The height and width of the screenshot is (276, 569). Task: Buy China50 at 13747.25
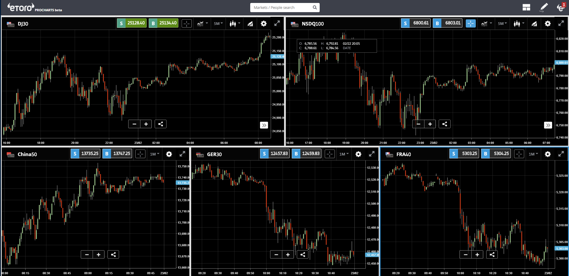pyautogui.click(x=117, y=154)
